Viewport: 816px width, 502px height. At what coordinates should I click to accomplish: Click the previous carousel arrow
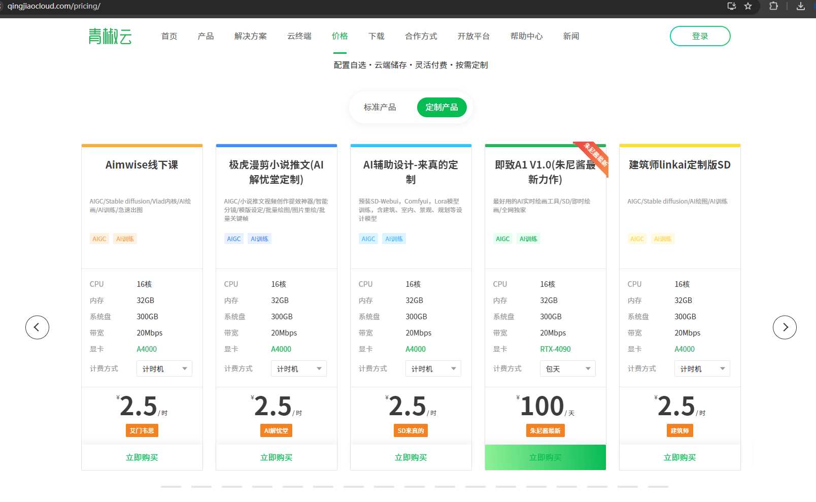(38, 327)
